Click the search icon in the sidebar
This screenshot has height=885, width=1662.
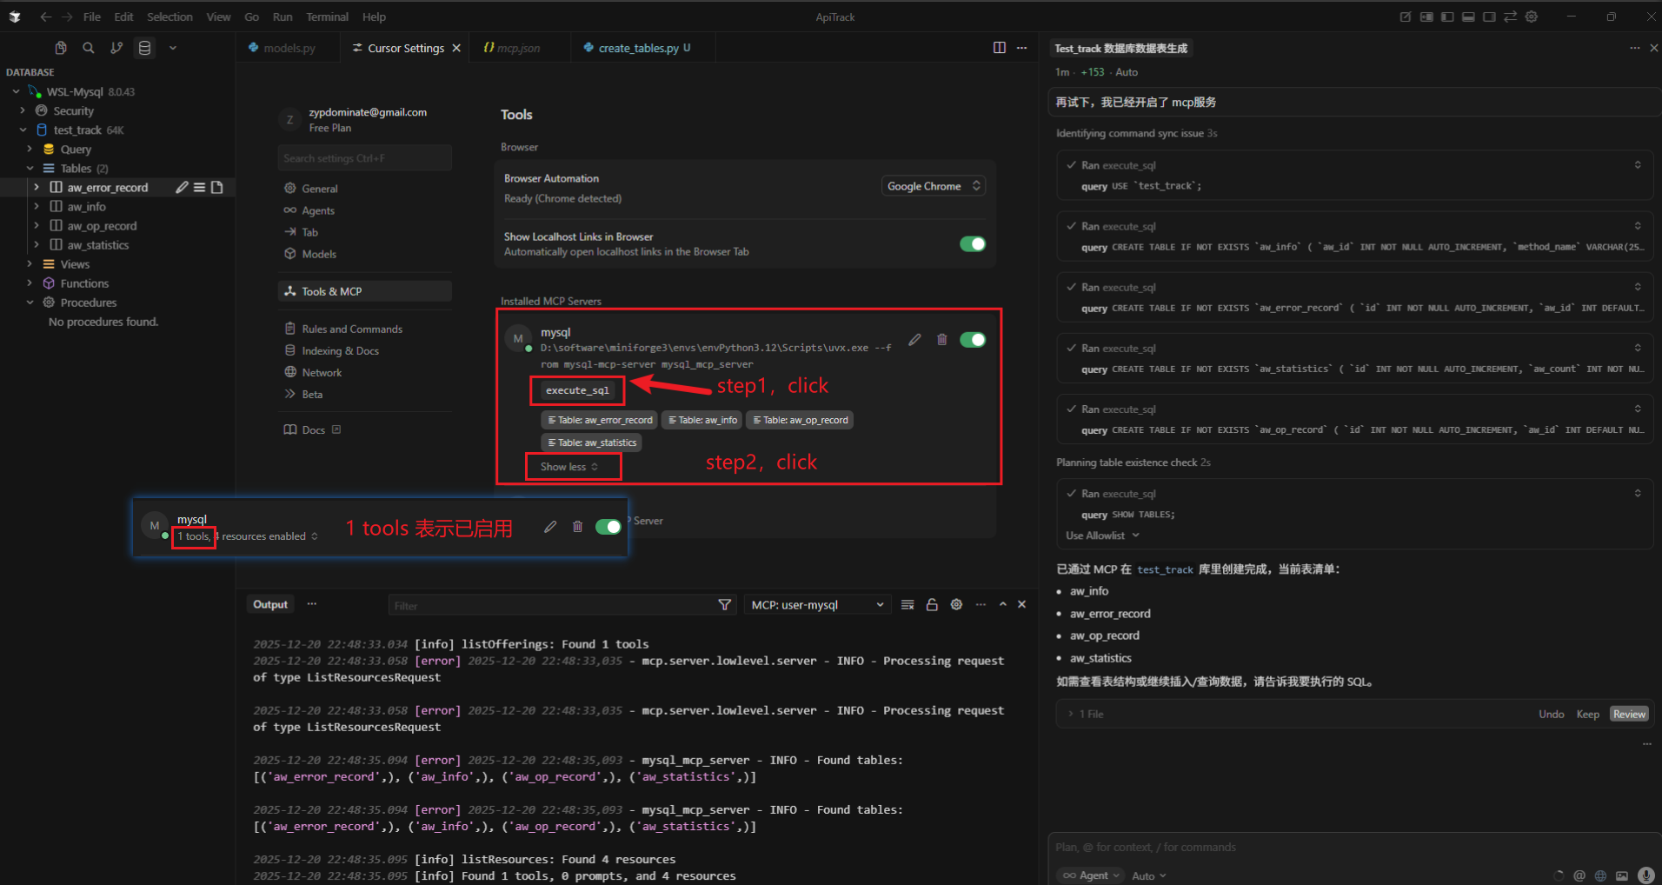88,48
